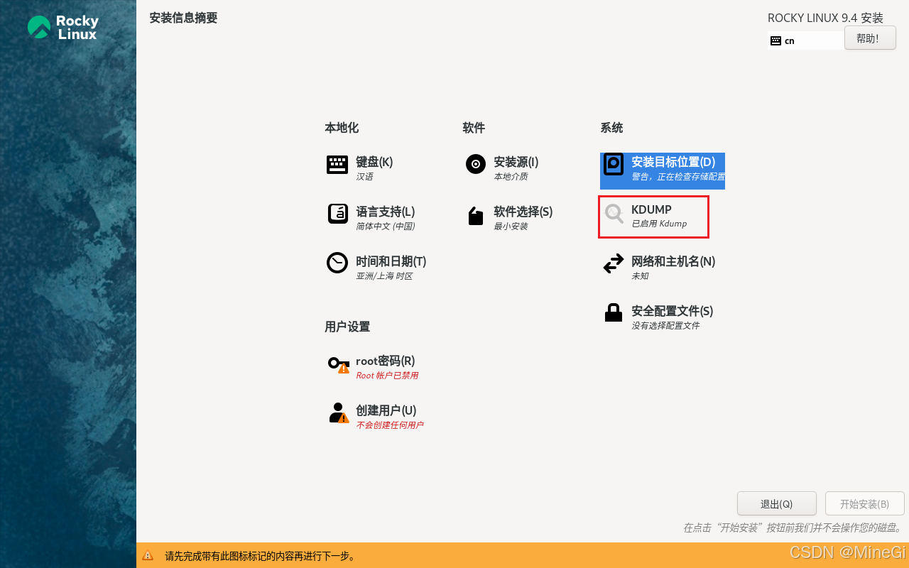Viewport: 909px width, 568px height.
Task: Click the Rocky Linux logo
Action: click(x=62, y=28)
